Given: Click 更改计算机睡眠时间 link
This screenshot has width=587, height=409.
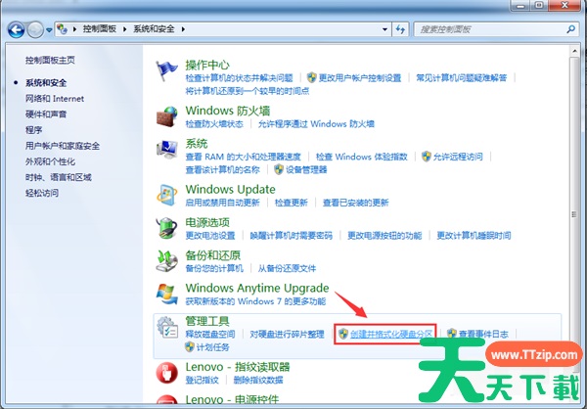Looking at the screenshot, I should 474,236.
